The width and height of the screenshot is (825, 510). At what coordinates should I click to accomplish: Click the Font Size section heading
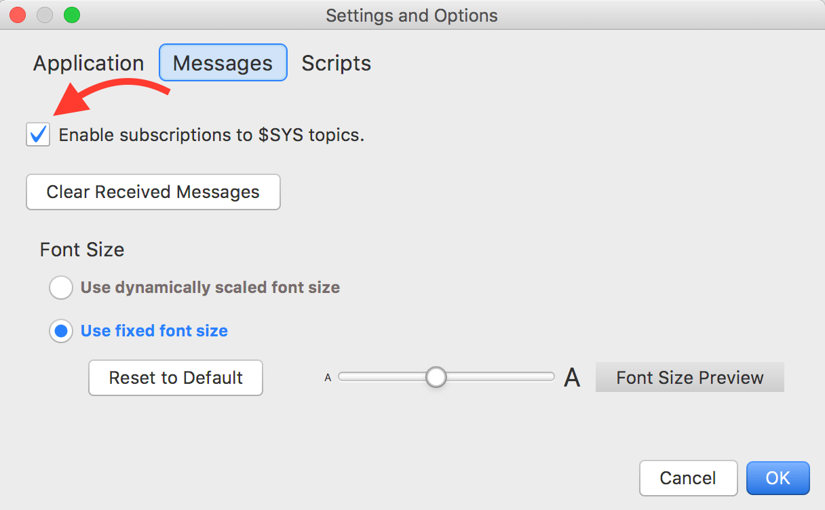tap(82, 250)
